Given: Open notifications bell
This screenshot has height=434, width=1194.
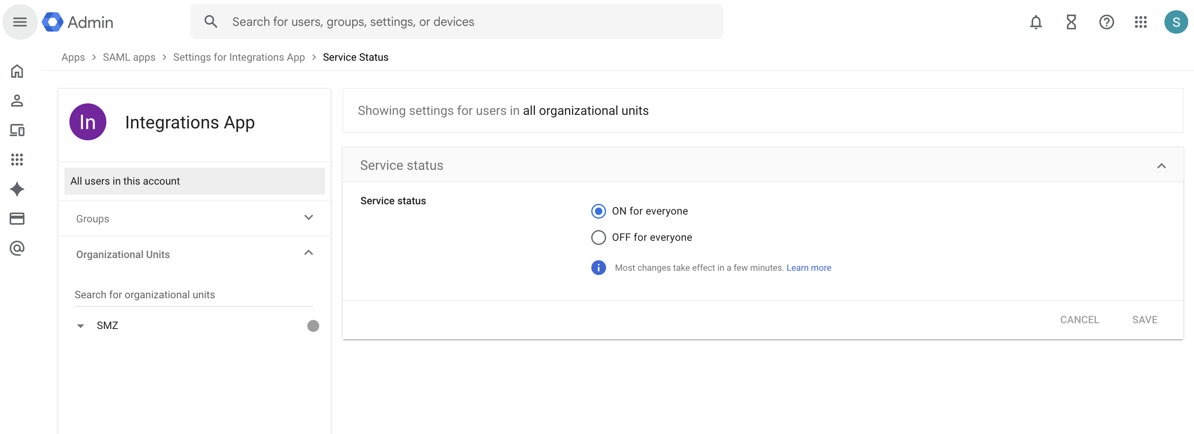Looking at the screenshot, I should pyautogui.click(x=1035, y=22).
